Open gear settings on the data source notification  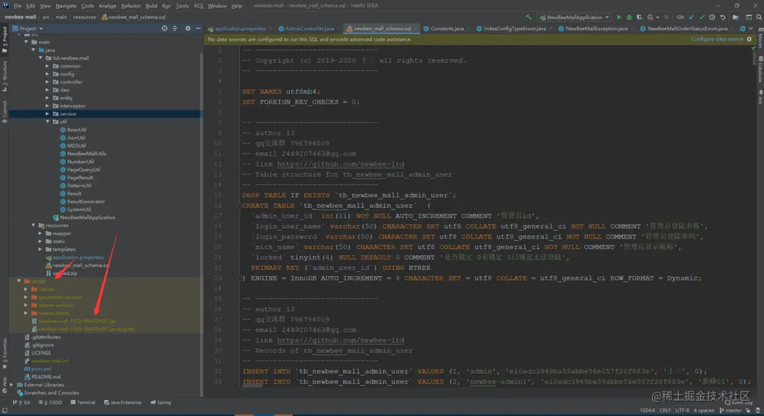pos(750,39)
